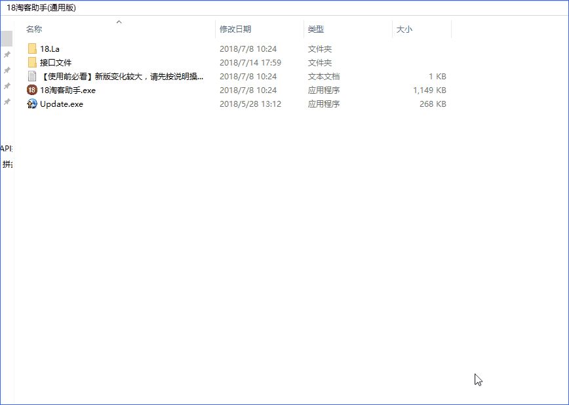Click the 2018/5/28 13:12 date entry
Viewport: 569px width, 405px height.
250,104
